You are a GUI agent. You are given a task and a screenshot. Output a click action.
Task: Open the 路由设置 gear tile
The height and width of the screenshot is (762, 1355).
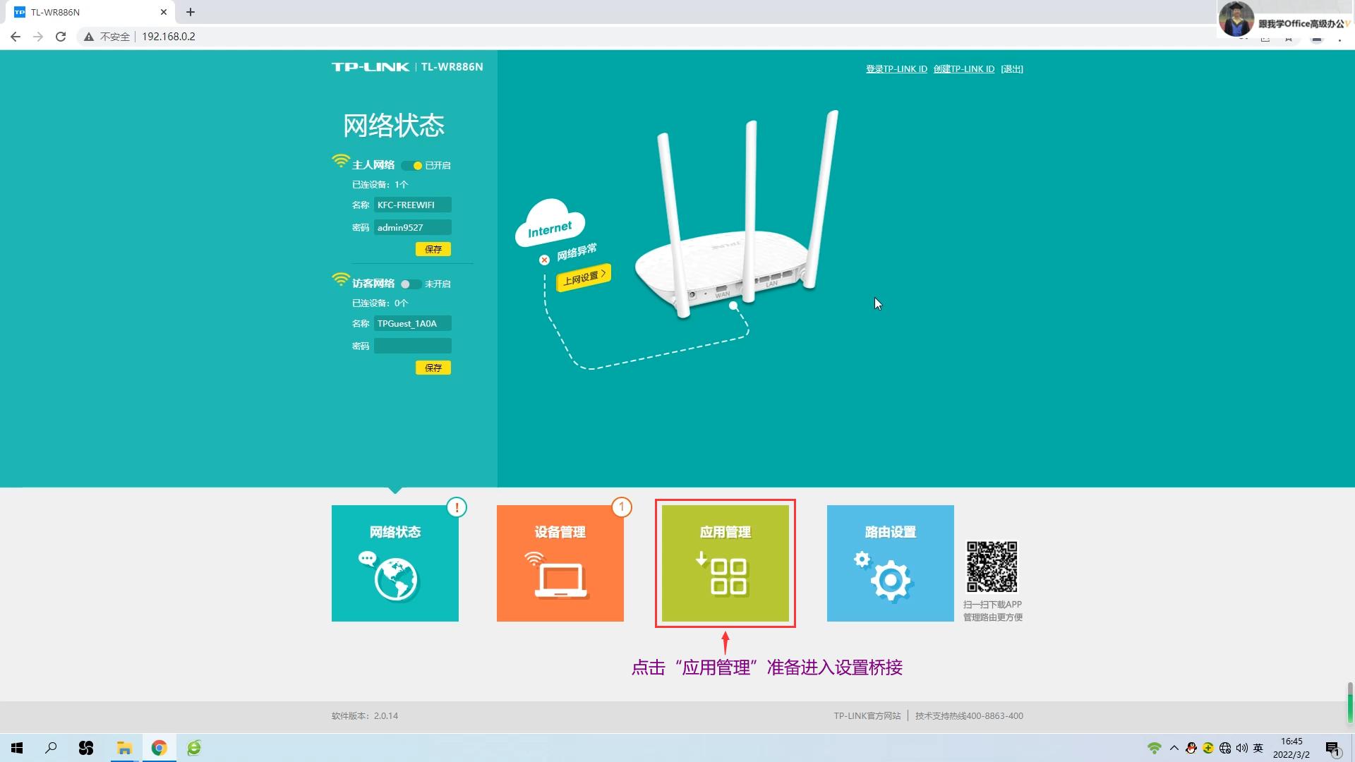tap(890, 563)
